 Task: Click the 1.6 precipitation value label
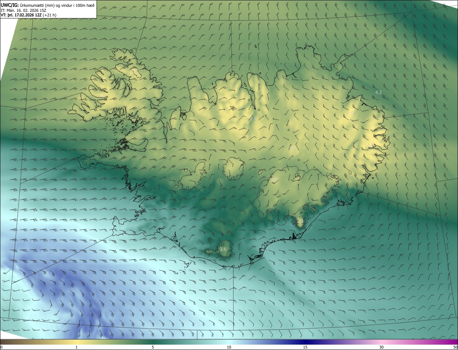293,149
